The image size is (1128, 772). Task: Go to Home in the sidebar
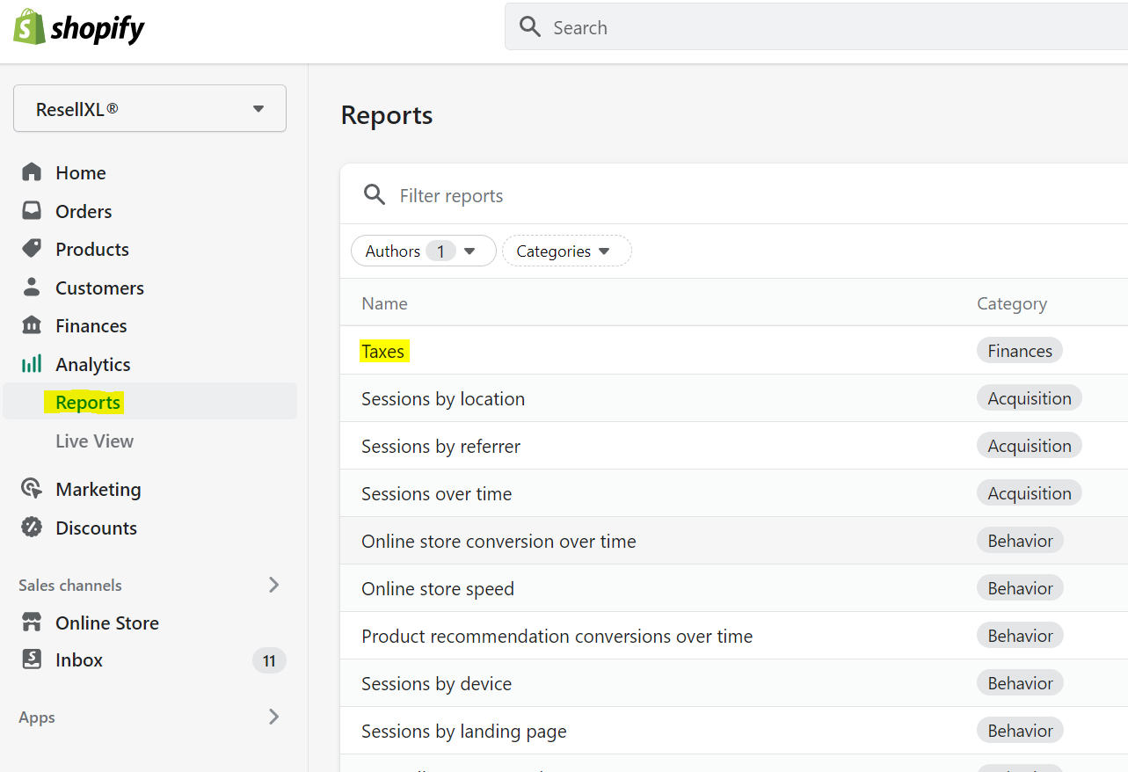click(81, 173)
